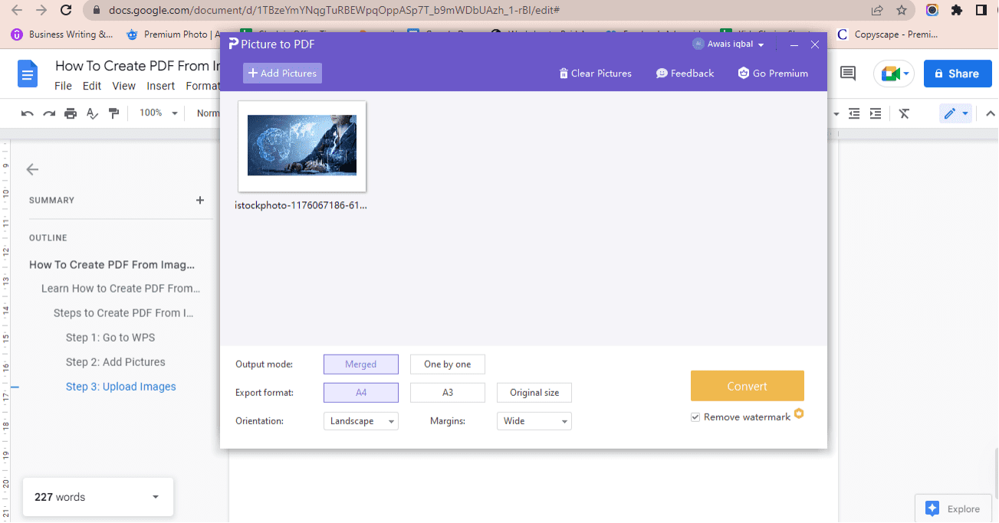This screenshot has height=523, width=999.
Task: Open Premium Photo bookmark
Action: (x=173, y=34)
